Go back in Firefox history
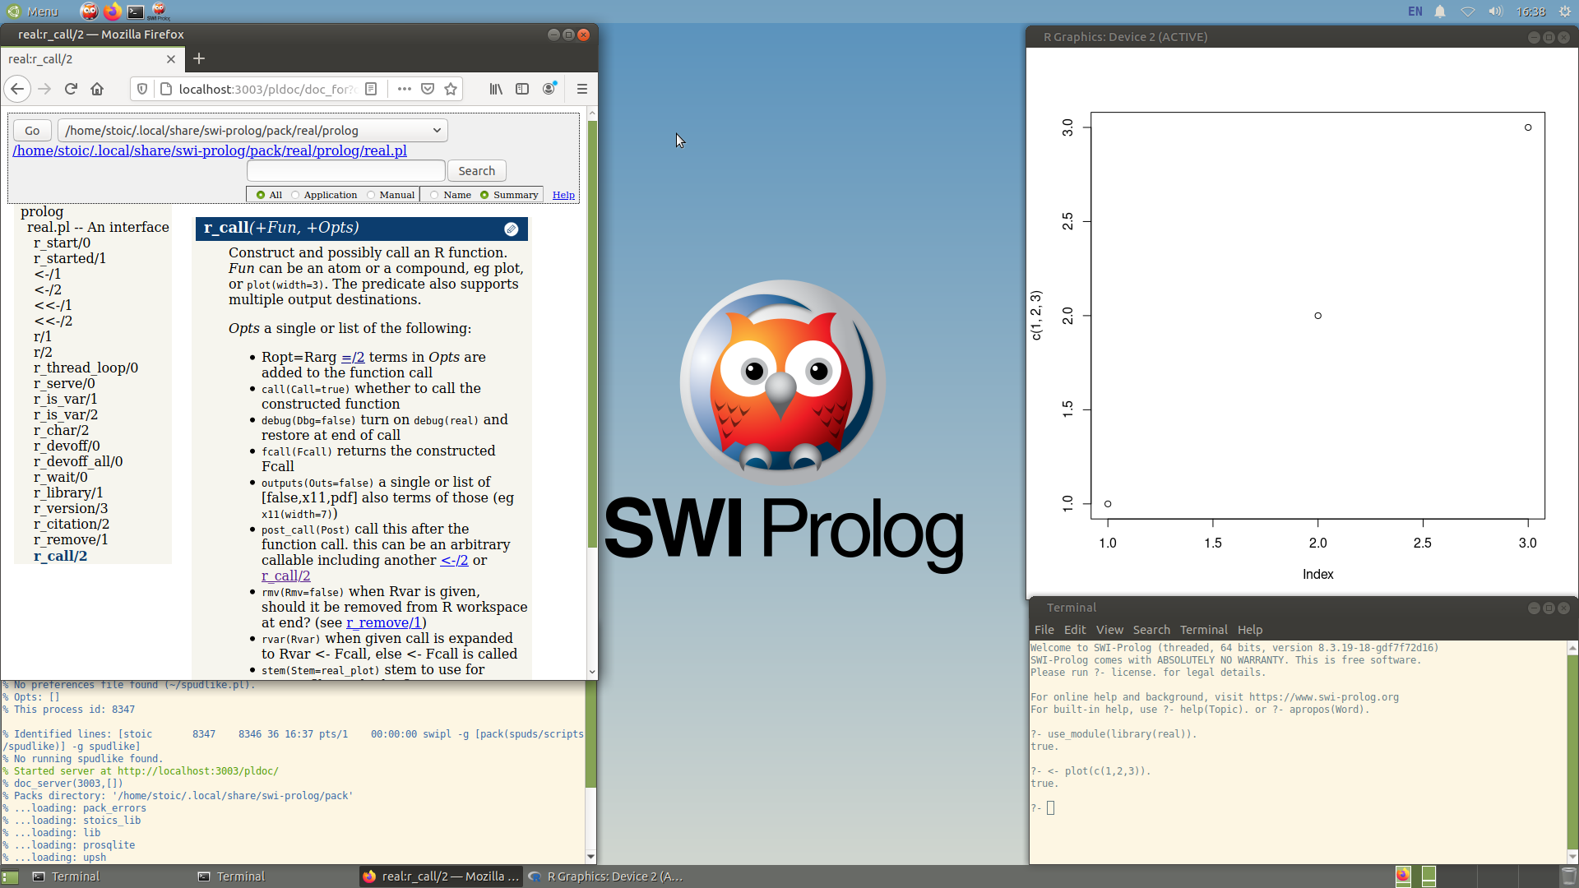This screenshot has height=888, width=1579. tap(17, 89)
